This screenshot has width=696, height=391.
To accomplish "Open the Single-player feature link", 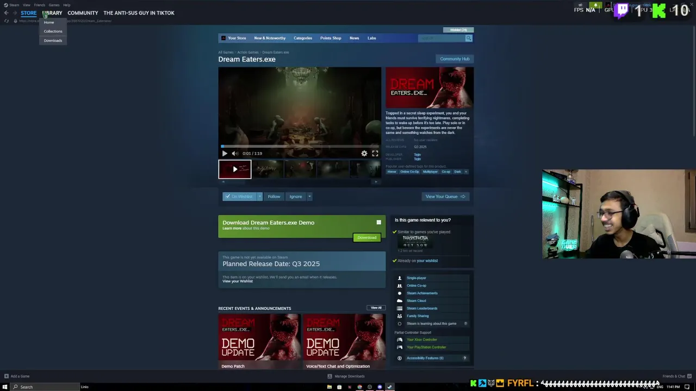I will pyautogui.click(x=416, y=278).
